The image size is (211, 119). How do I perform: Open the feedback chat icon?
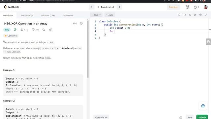point(203,106)
